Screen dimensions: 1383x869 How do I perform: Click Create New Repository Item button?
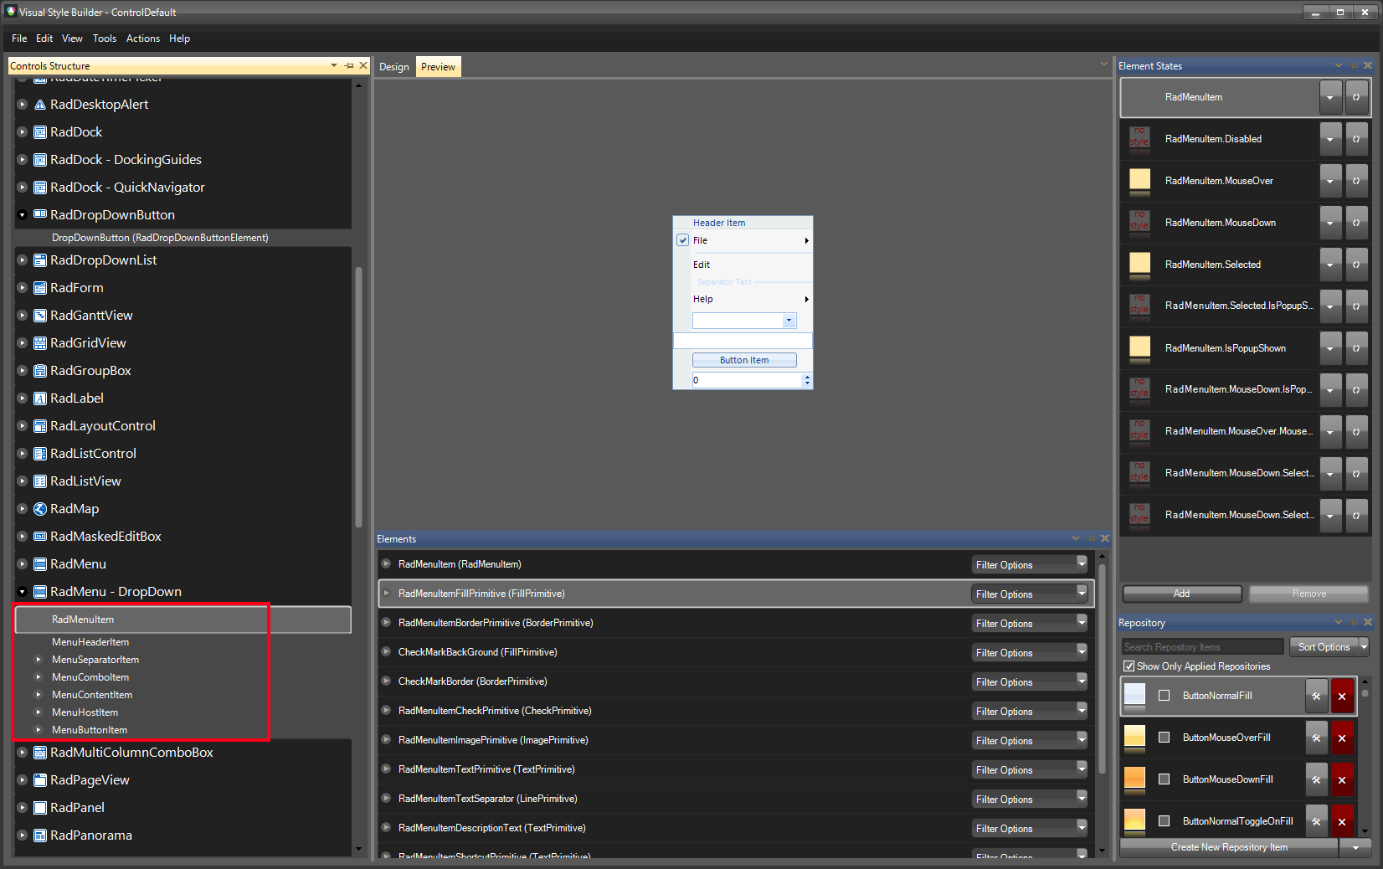pyautogui.click(x=1229, y=847)
